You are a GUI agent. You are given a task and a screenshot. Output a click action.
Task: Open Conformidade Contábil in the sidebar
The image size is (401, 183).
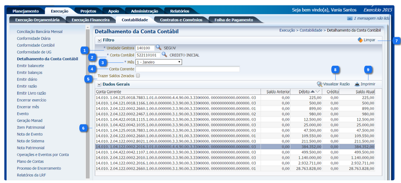pos(36,45)
